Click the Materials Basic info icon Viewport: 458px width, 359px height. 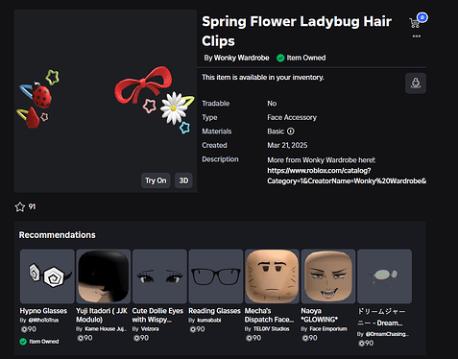click(291, 132)
